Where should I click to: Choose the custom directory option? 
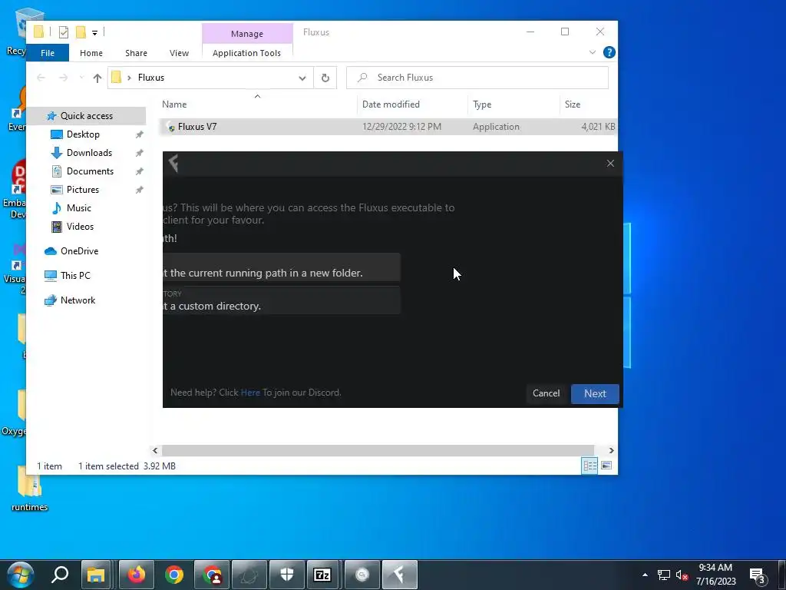(281, 300)
